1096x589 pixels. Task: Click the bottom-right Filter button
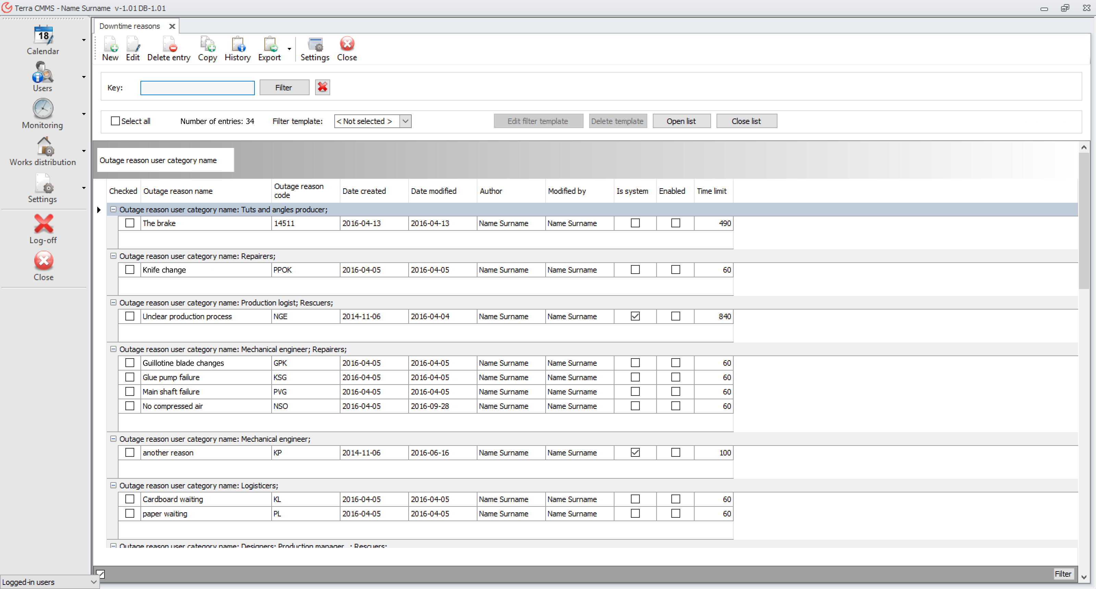coord(1063,574)
